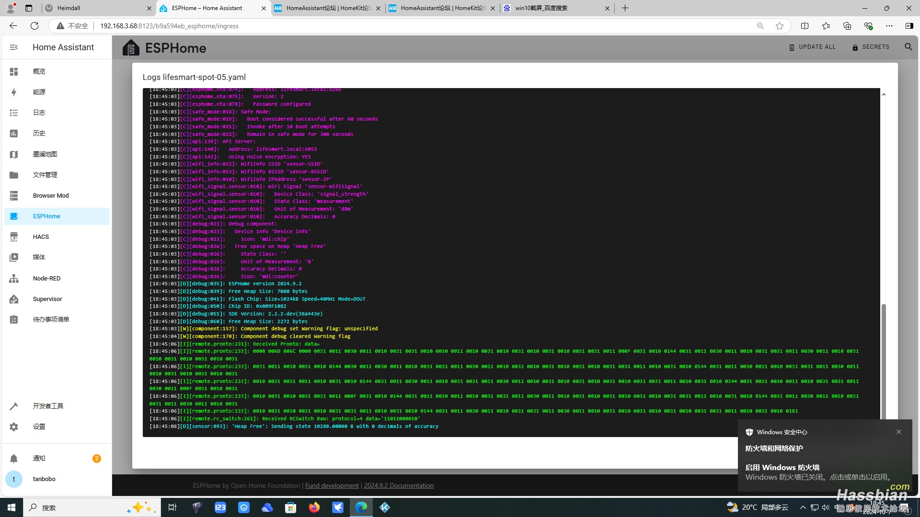920x517 pixels.
Task: Close the Windows 安全中心 notification
Action: (x=899, y=432)
